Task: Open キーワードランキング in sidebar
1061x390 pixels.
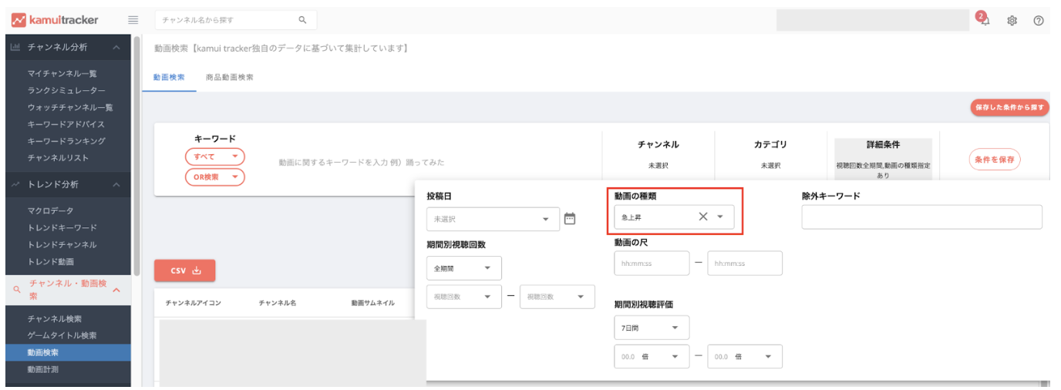Action: point(66,142)
